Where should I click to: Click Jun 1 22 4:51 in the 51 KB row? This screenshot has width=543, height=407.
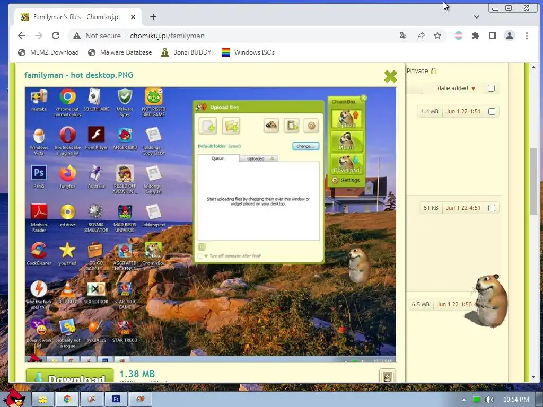pos(463,208)
